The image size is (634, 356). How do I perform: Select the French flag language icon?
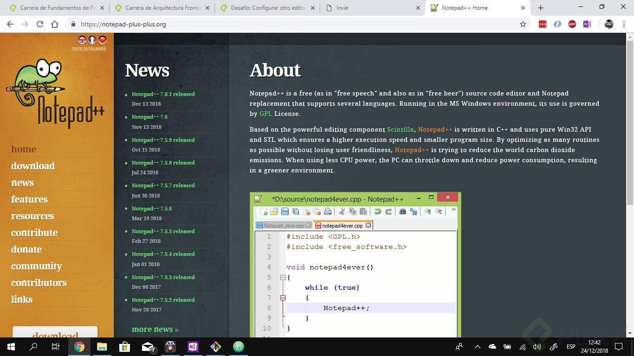coord(92,40)
